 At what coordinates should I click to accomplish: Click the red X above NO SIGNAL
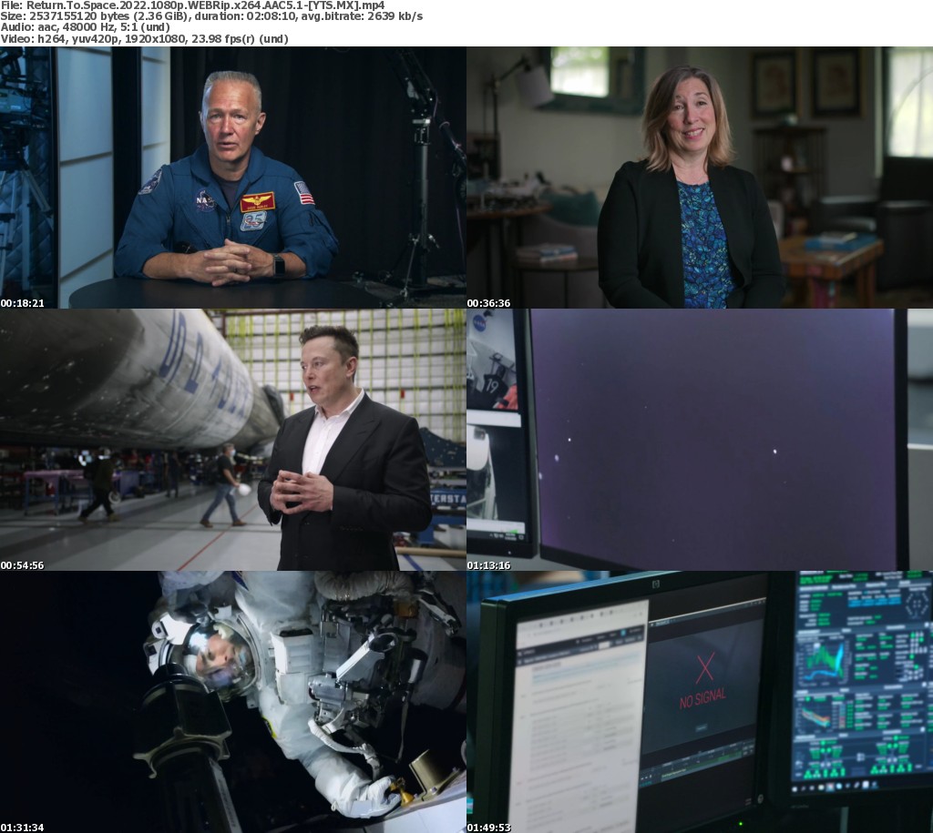coord(703,669)
